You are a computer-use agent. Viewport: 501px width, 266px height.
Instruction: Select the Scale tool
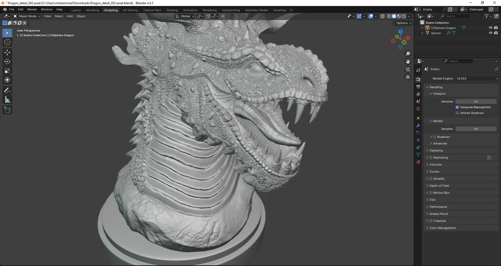click(7, 71)
